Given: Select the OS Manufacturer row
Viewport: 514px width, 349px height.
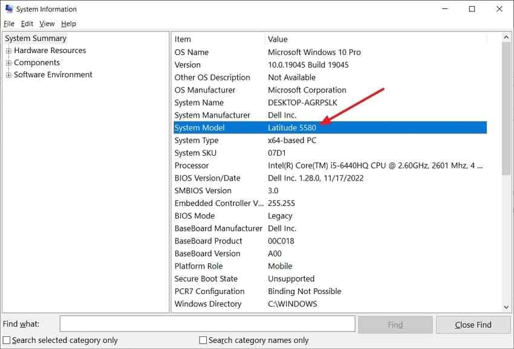Looking at the screenshot, I should (x=330, y=90).
